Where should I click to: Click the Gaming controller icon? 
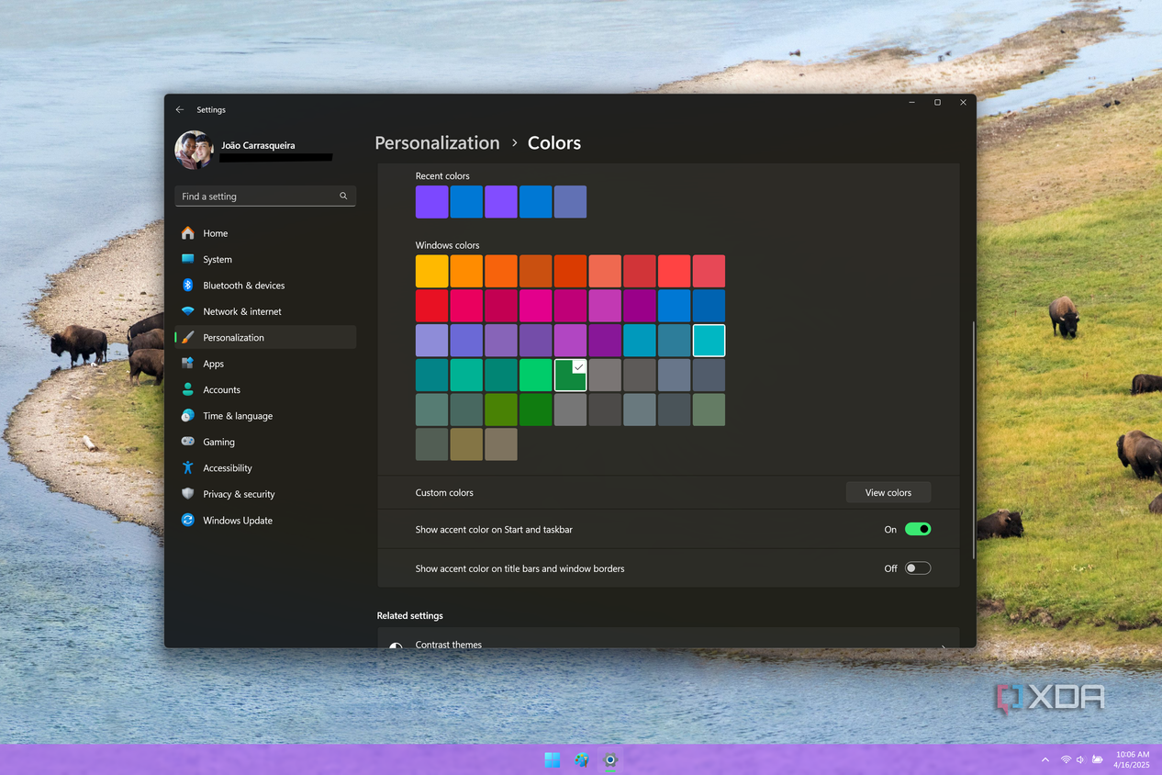(x=188, y=442)
